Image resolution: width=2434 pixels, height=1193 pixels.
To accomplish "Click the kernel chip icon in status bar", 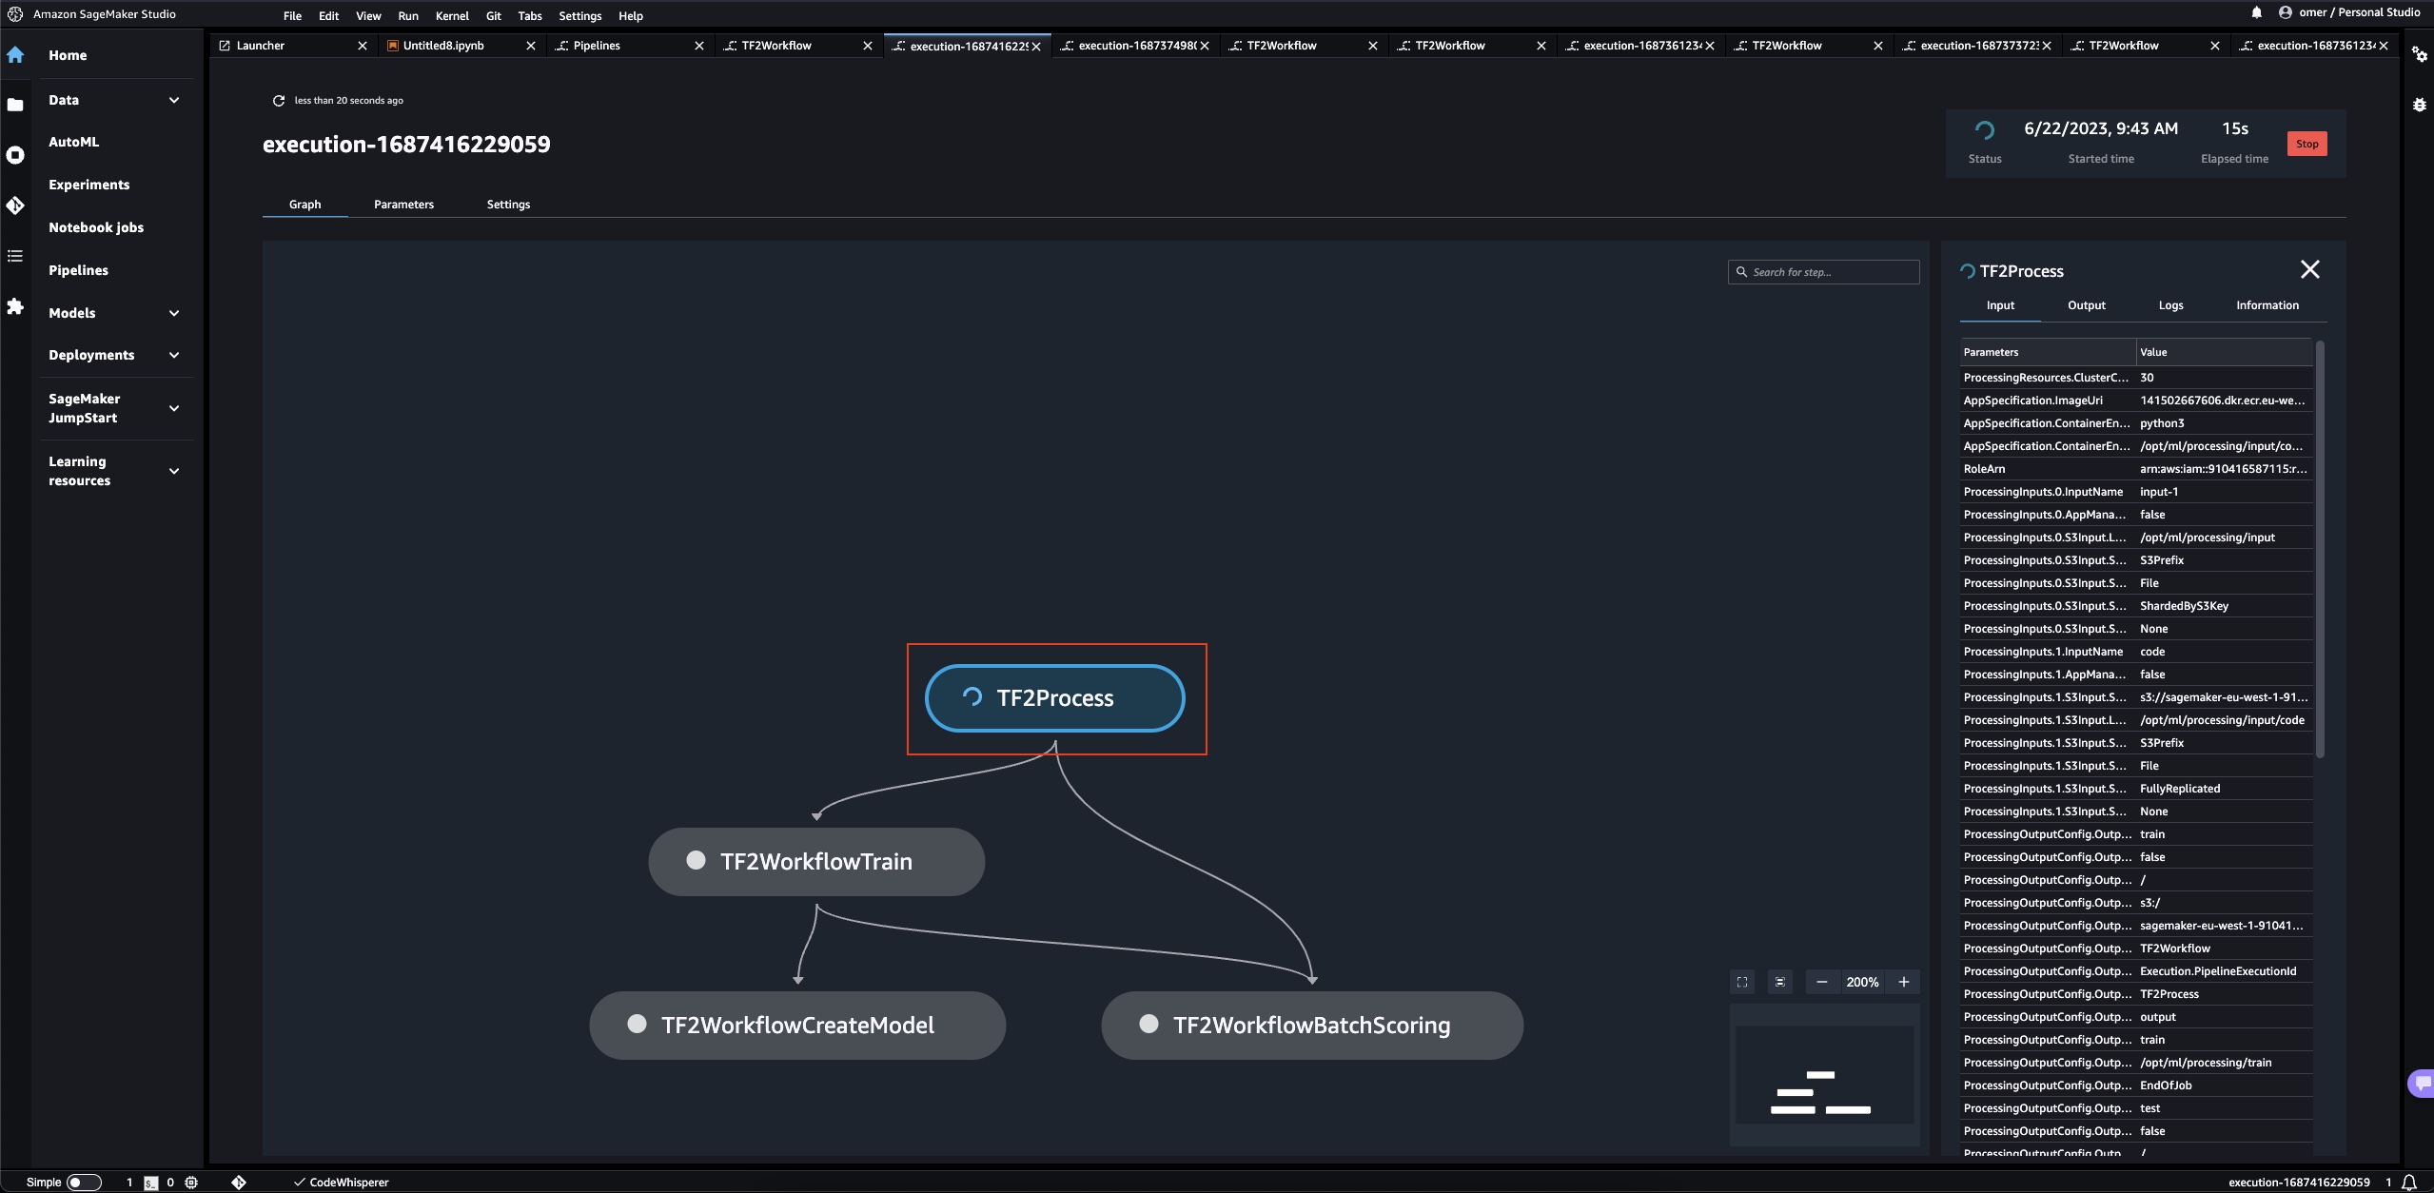I will 191,1183.
